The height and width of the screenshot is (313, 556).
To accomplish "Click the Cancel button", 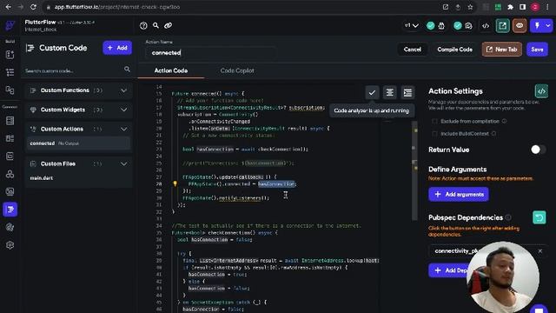I will pos(412,50).
